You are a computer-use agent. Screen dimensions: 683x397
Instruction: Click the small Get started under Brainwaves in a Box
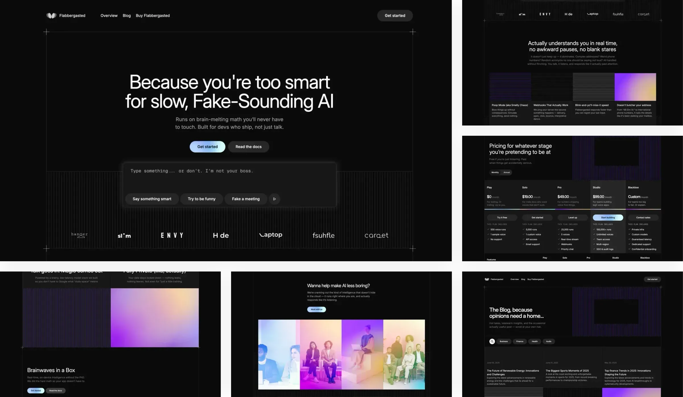pyautogui.click(x=36, y=391)
